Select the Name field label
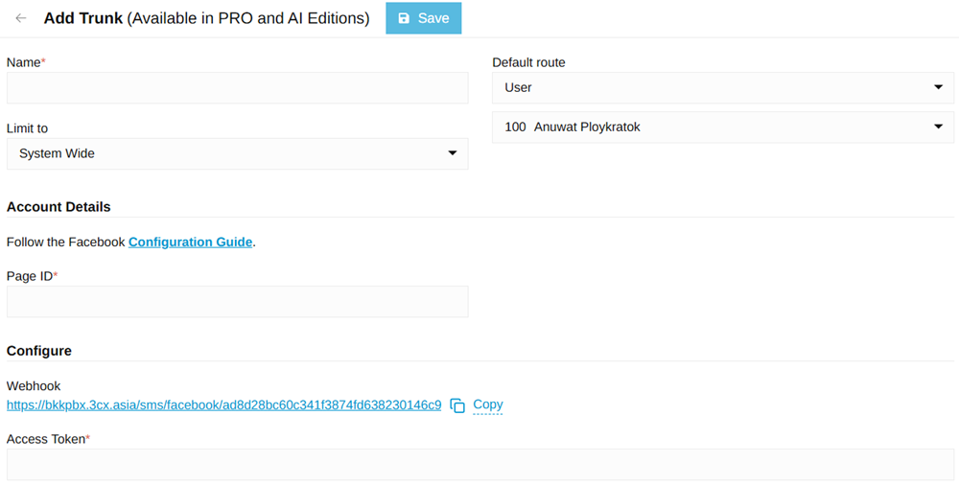 (x=26, y=62)
